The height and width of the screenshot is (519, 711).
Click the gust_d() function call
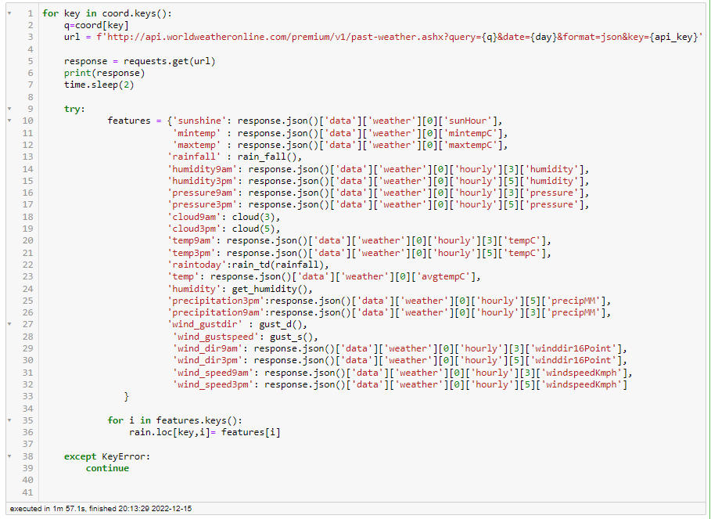281,324
